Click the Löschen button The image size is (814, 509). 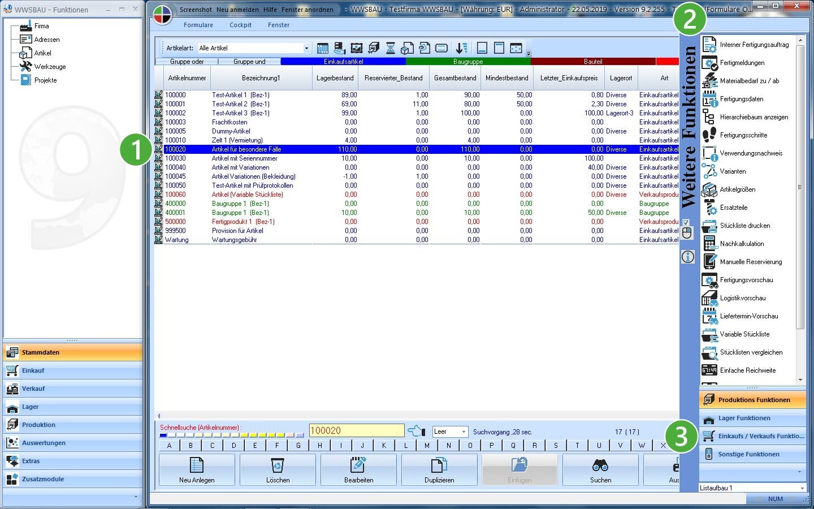[278, 469]
